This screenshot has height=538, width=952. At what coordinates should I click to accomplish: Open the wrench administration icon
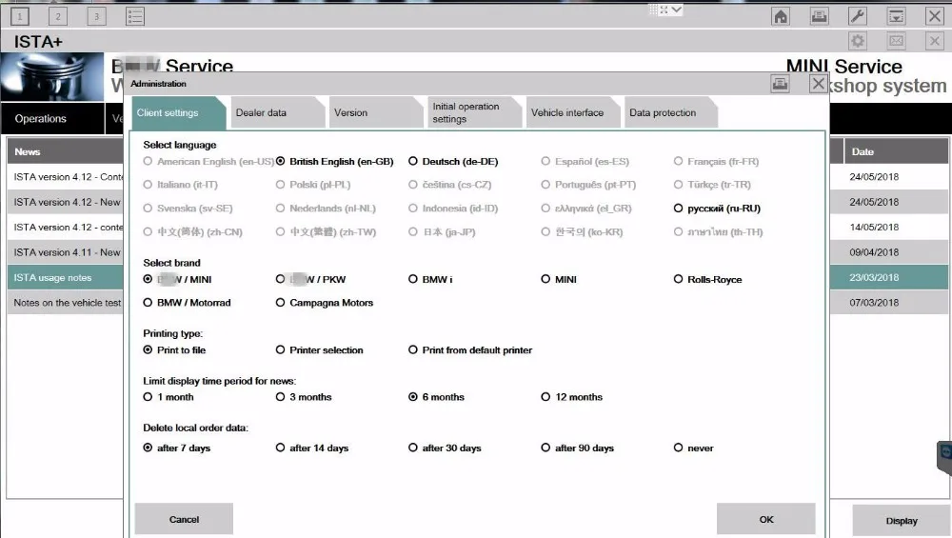[858, 16]
